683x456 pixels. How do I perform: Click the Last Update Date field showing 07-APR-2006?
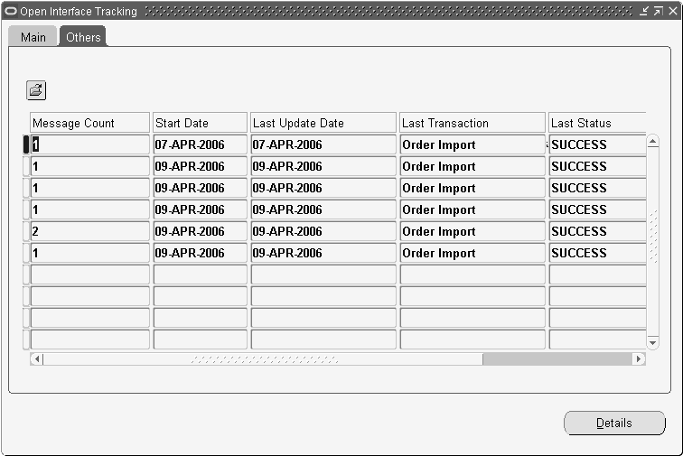[x=323, y=144]
